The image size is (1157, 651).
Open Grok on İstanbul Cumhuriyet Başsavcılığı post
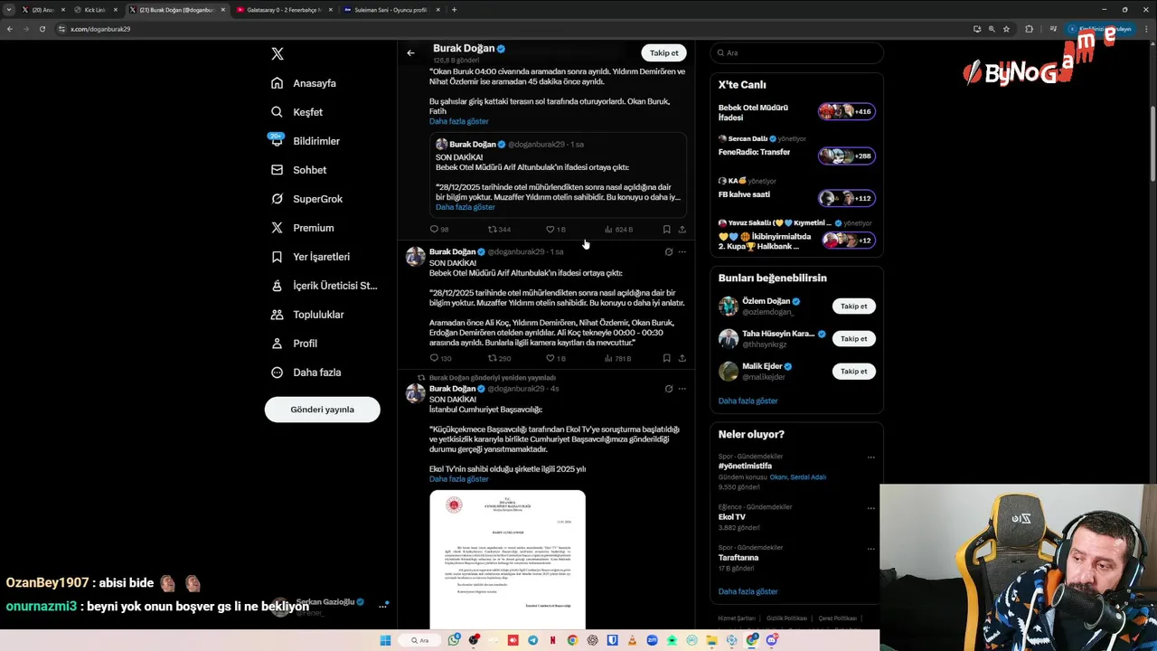click(x=669, y=389)
